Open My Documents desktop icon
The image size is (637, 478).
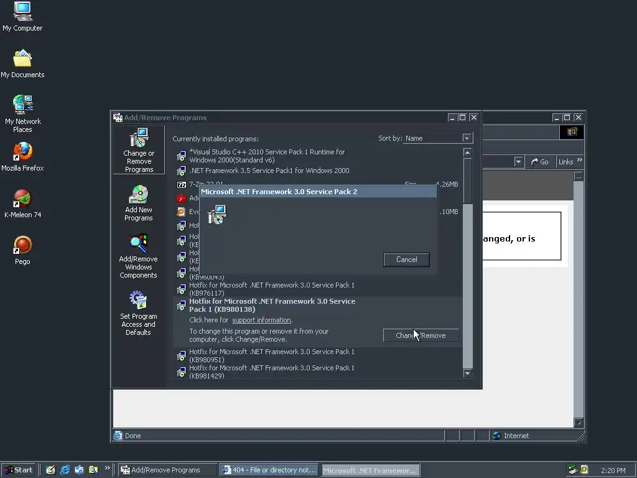(x=22, y=63)
